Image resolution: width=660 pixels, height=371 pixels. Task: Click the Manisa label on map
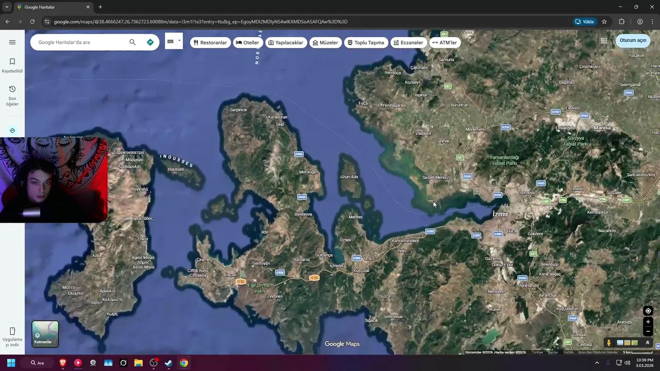(x=602, y=128)
